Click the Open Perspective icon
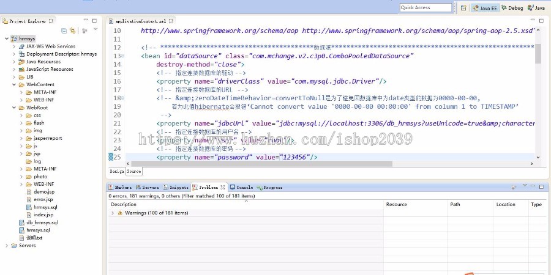This screenshot has width=551, height=275. [463, 8]
